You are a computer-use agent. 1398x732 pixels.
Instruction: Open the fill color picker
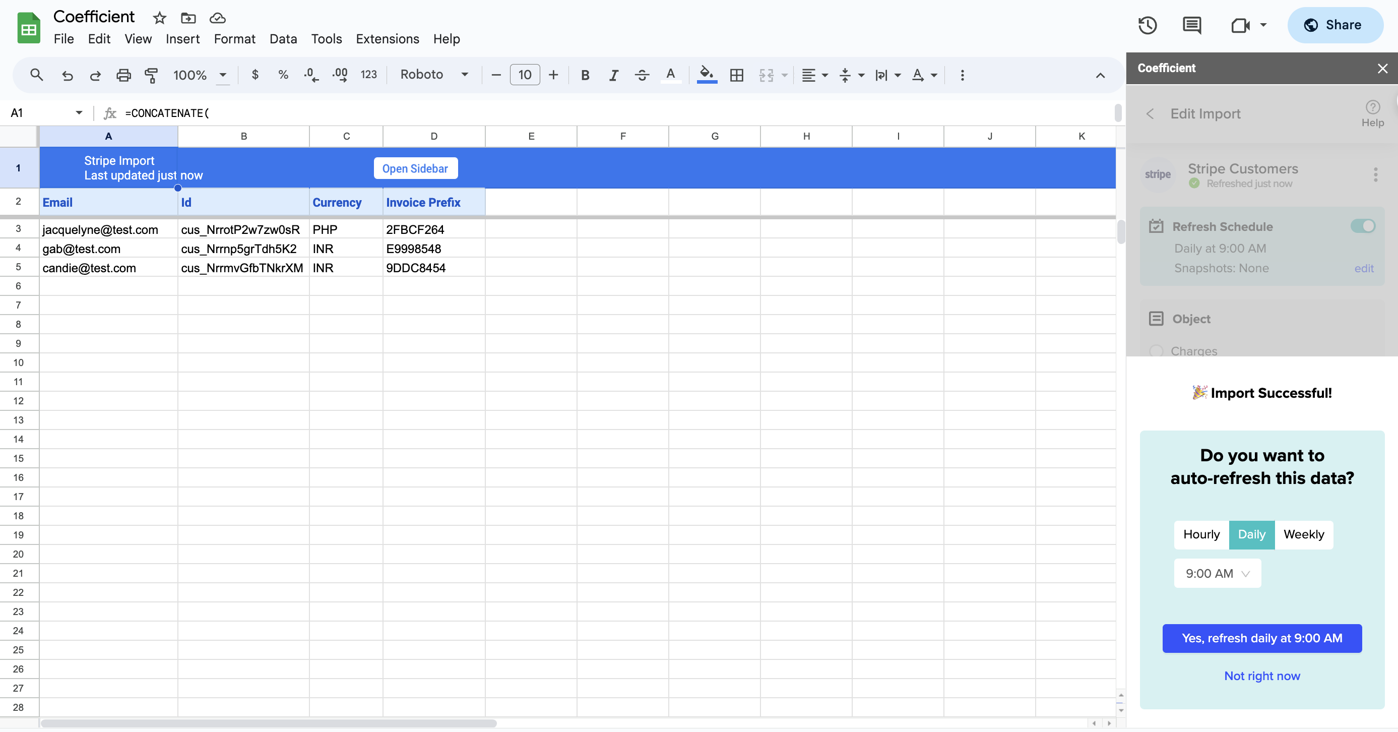[x=707, y=75]
